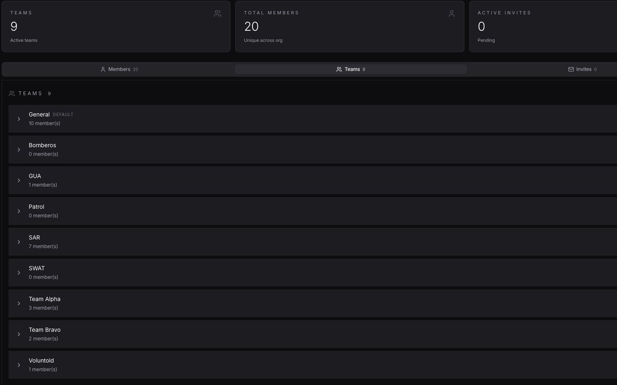Click the Bomberos team name
The height and width of the screenshot is (385, 617).
(42, 145)
